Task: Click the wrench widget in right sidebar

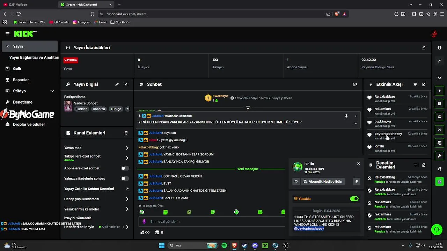Action: 439,155
